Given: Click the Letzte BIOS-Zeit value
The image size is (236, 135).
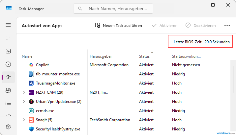Looking at the screenshot, I should pyautogui.click(x=217, y=42).
